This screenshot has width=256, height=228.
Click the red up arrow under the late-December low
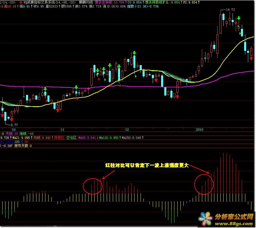[177, 96]
